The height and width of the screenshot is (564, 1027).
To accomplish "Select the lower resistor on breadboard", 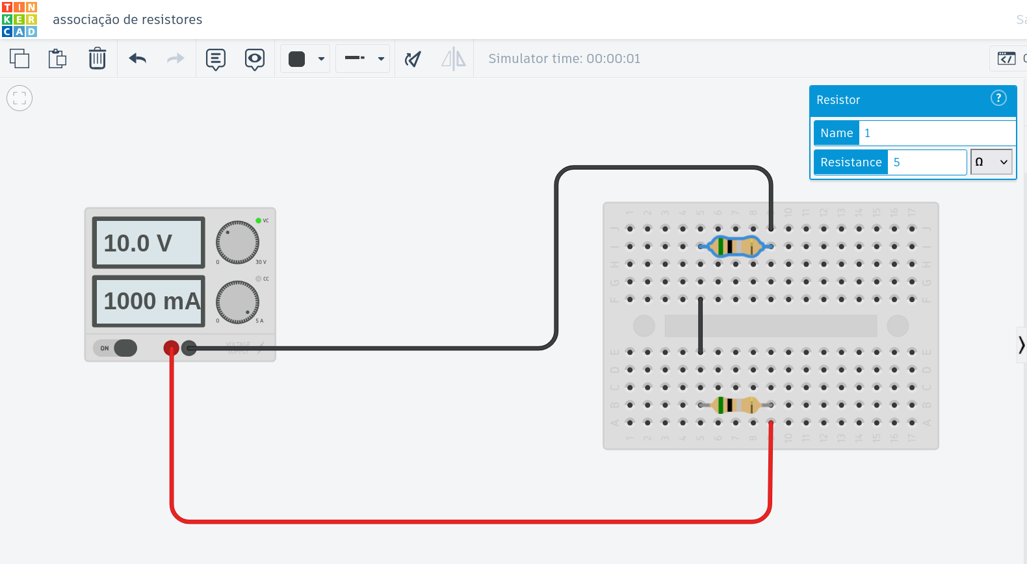I will 736,405.
